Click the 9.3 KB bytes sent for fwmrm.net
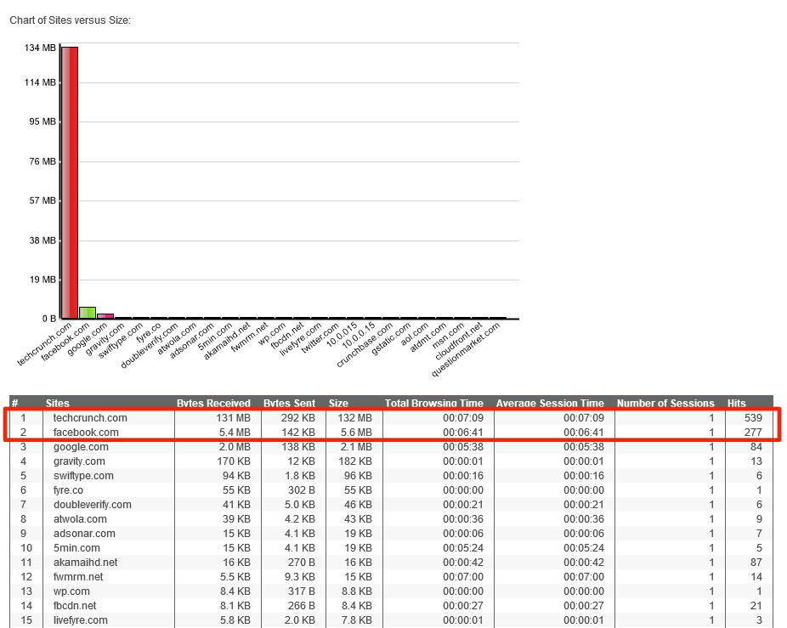Viewport: 787px width, 628px height. [300, 577]
